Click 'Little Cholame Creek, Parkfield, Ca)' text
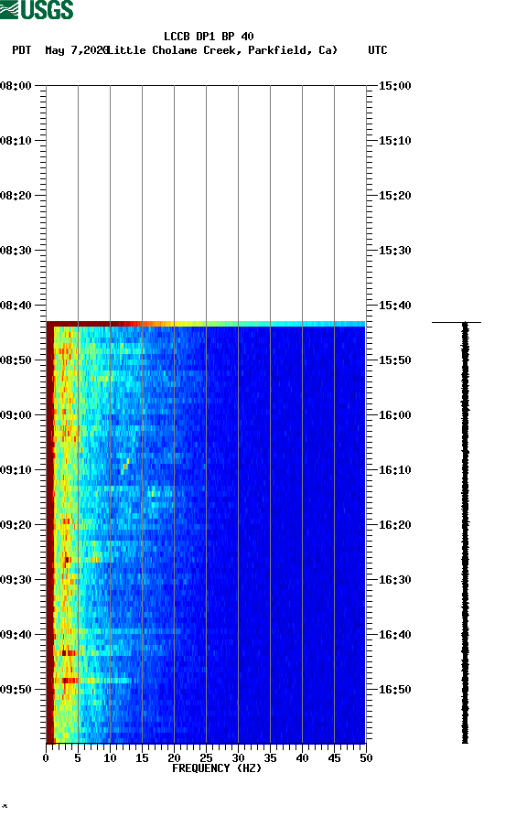Viewport: 505px width, 816px height. (x=222, y=50)
